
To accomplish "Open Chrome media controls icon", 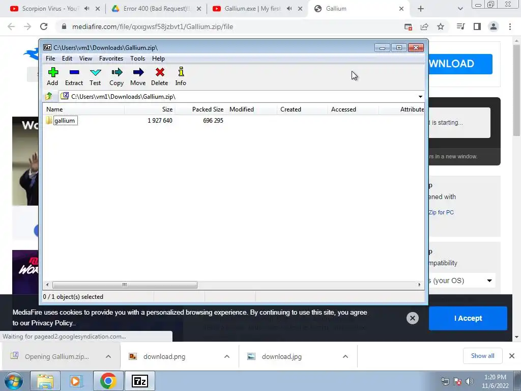I will coord(460,26).
